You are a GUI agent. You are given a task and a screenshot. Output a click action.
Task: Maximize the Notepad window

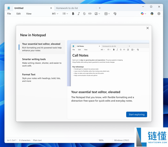click(151, 7)
